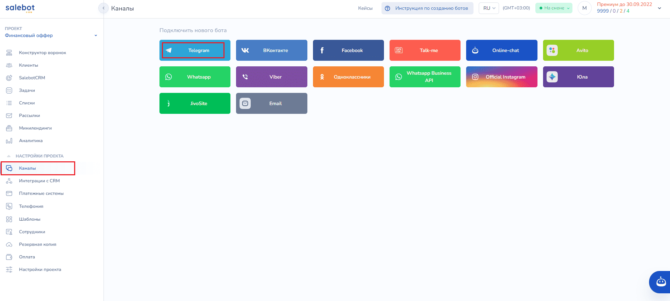Click the Задачи checklist icon
The height and width of the screenshot is (301, 670).
tap(9, 90)
